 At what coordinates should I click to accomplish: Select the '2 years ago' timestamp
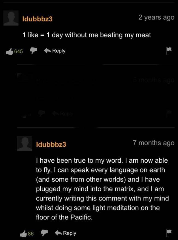(x=156, y=17)
